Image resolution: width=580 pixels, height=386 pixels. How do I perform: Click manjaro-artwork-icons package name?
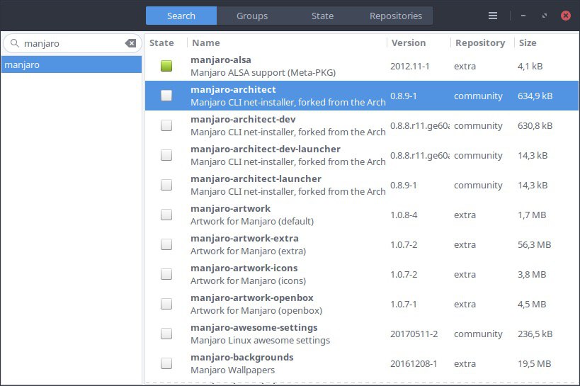[244, 268]
